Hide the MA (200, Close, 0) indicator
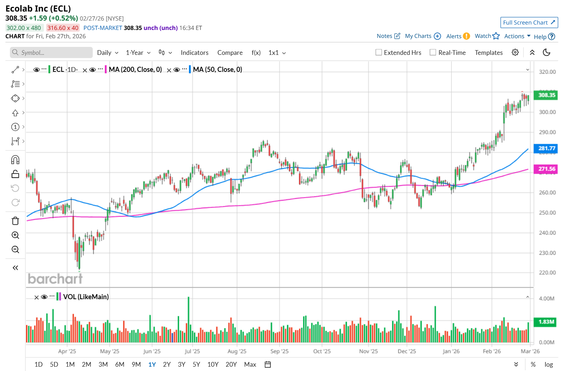 pyautogui.click(x=93, y=70)
